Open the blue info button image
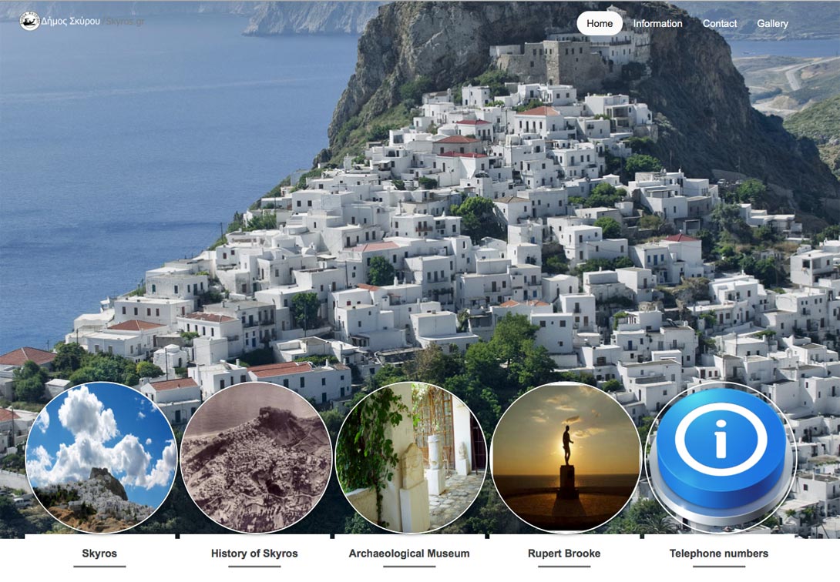 click(721, 458)
